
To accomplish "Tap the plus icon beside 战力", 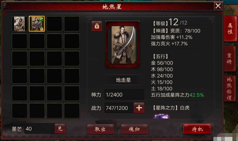I will [139, 108].
